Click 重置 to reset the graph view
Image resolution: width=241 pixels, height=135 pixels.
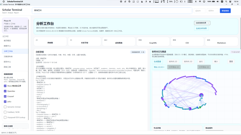pos(231,61)
